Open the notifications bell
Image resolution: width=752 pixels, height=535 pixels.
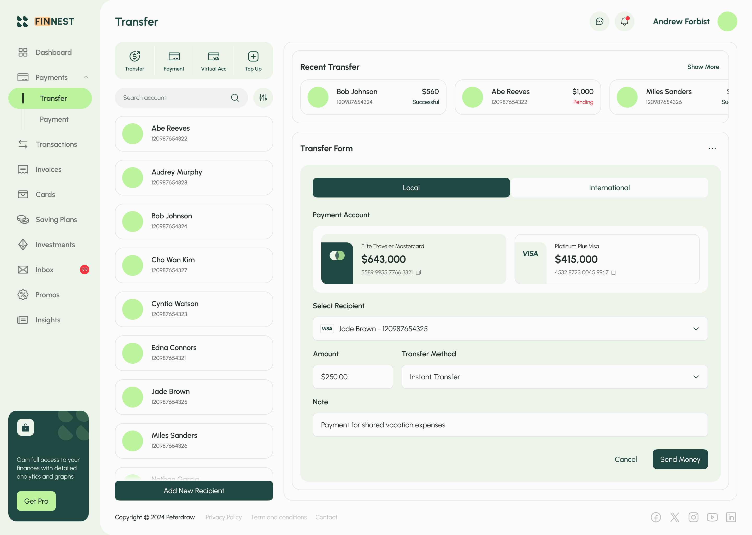tap(624, 21)
